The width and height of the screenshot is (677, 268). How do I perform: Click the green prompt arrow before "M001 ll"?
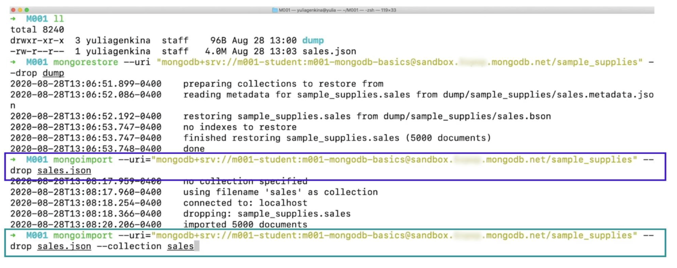(13, 18)
